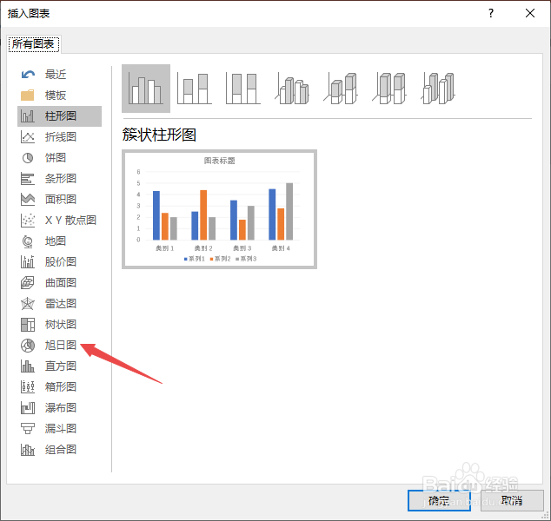551x521 pixels.
Task: Click the 饼图 pie chart icon
Action: pos(28,158)
